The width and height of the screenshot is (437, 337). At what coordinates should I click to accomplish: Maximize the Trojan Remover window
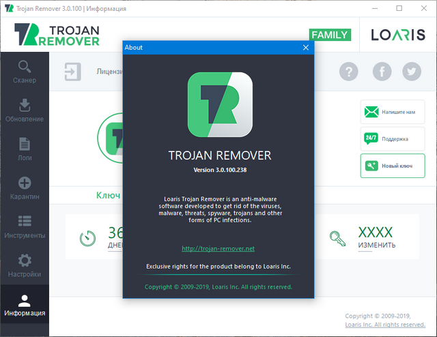point(399,8)
